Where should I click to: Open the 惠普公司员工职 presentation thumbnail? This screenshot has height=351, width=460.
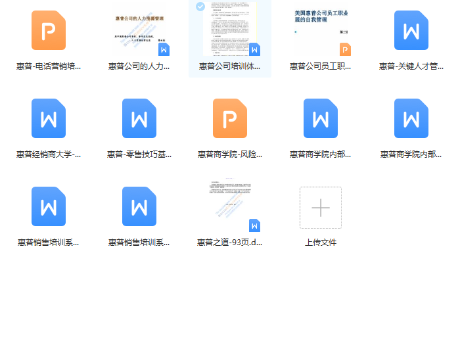321,31
